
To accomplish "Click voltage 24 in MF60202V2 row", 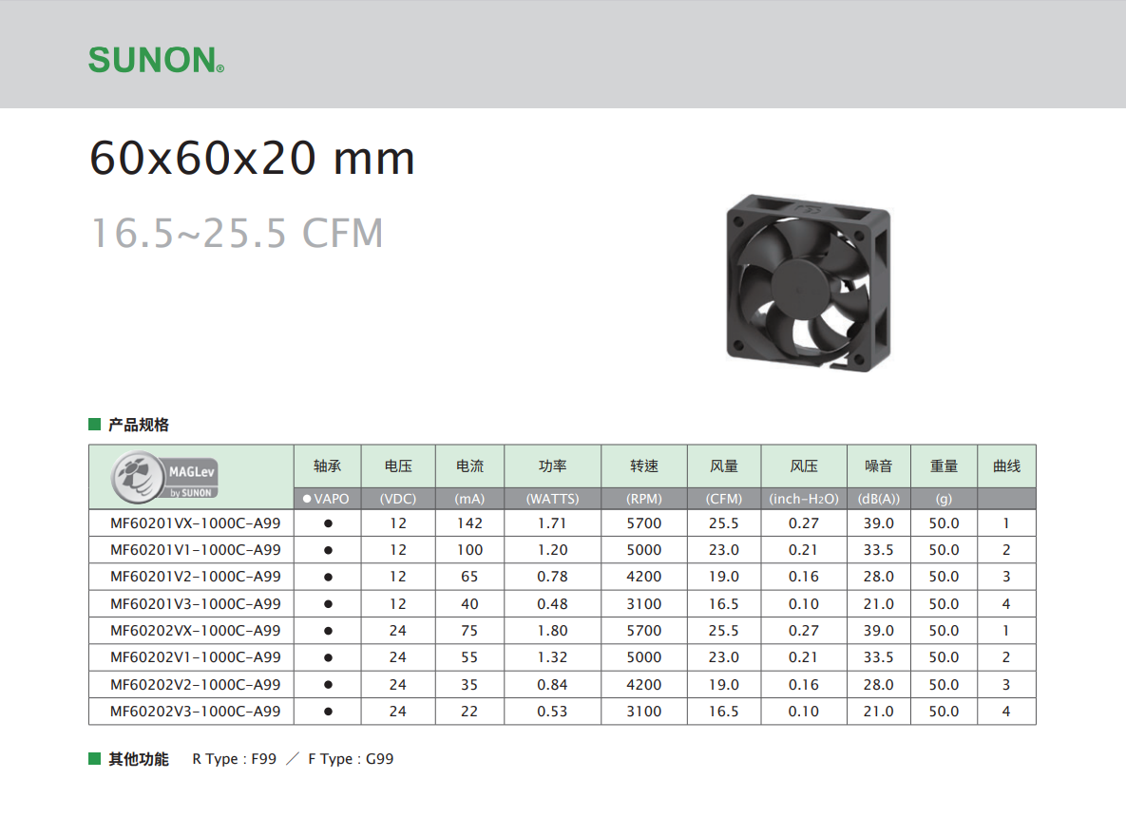I will [398, 684].
